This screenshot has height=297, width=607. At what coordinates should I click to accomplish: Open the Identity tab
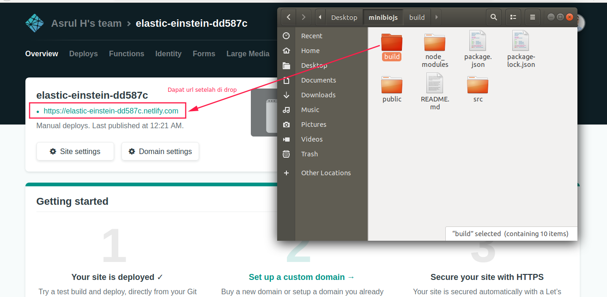168,54
